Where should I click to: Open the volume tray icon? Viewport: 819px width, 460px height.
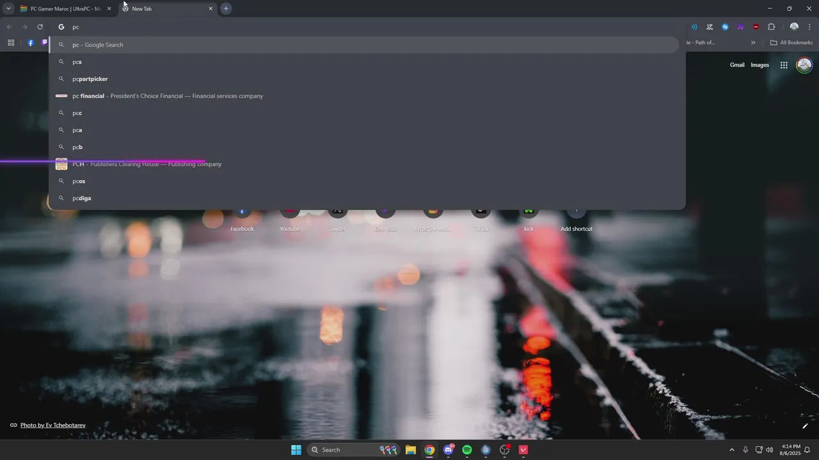point(769,450)
